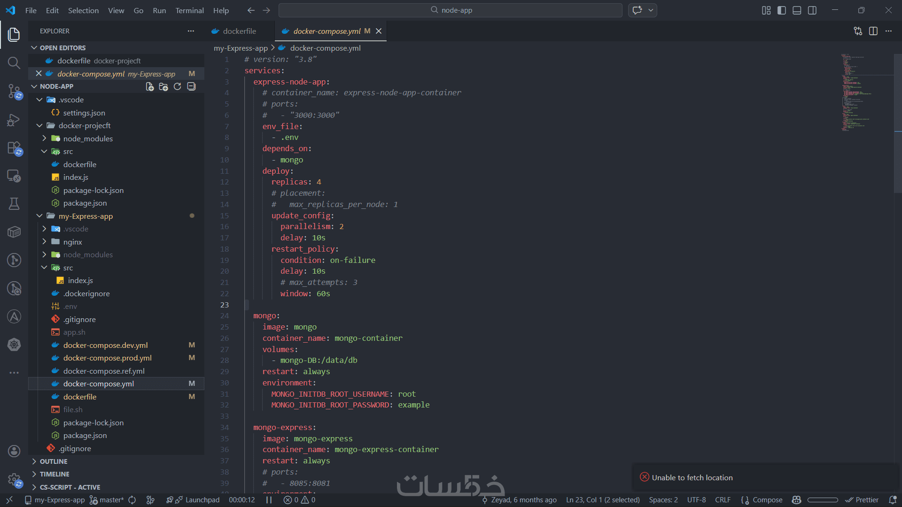Viewport: 902px width, 507px height.
Task: Toggle the secondary side bar visibility
Action: pyautogui.click(x=812, y=10)
